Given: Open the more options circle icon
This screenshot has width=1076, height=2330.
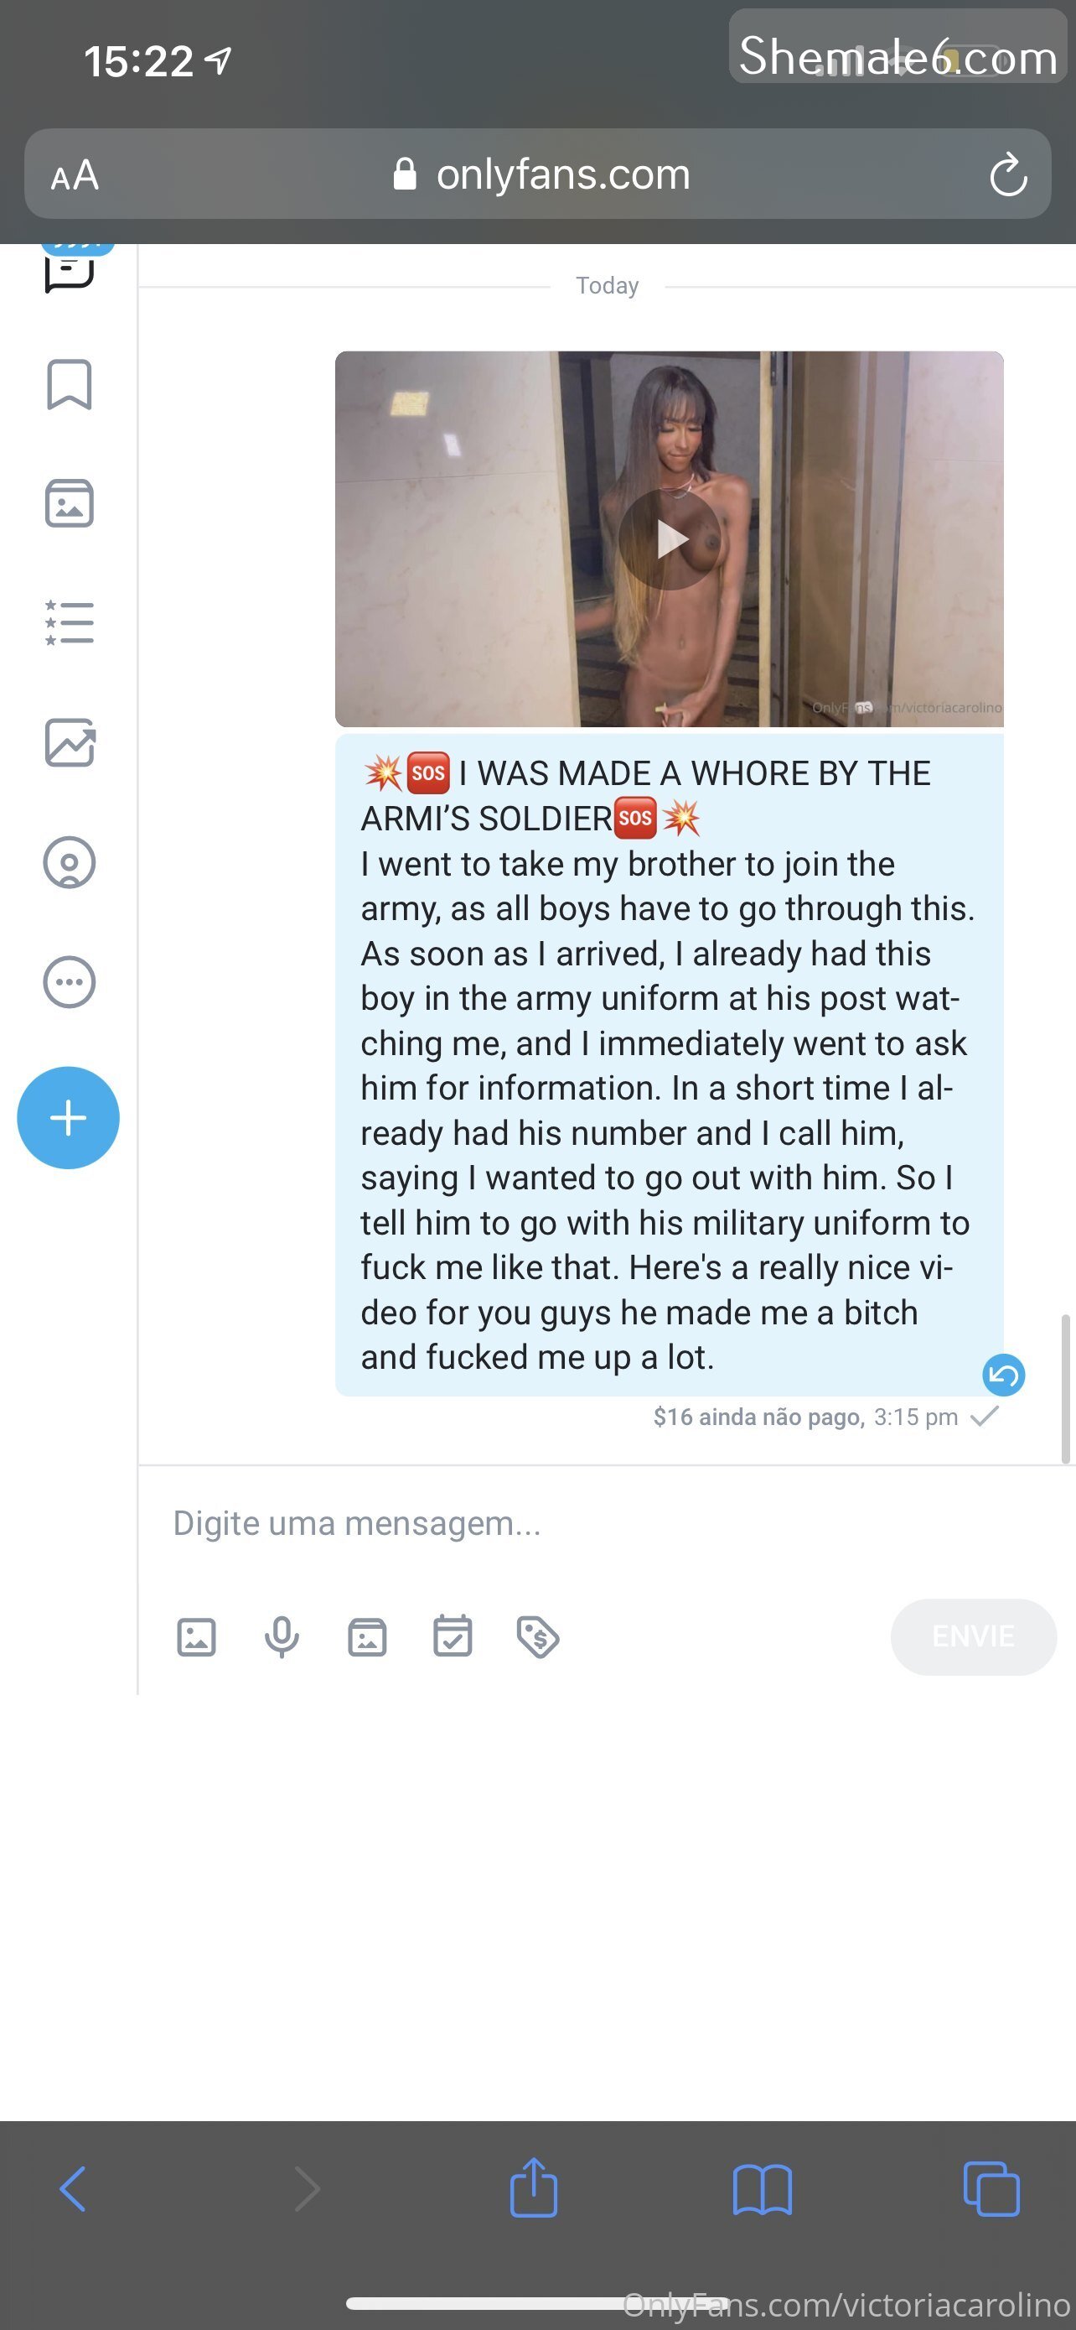Looking at the screenshot, I should coord(69,981).
